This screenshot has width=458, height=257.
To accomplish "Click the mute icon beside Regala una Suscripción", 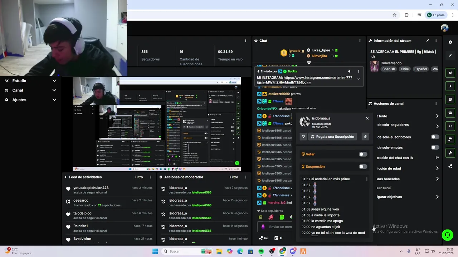I will tap(365, 137).
